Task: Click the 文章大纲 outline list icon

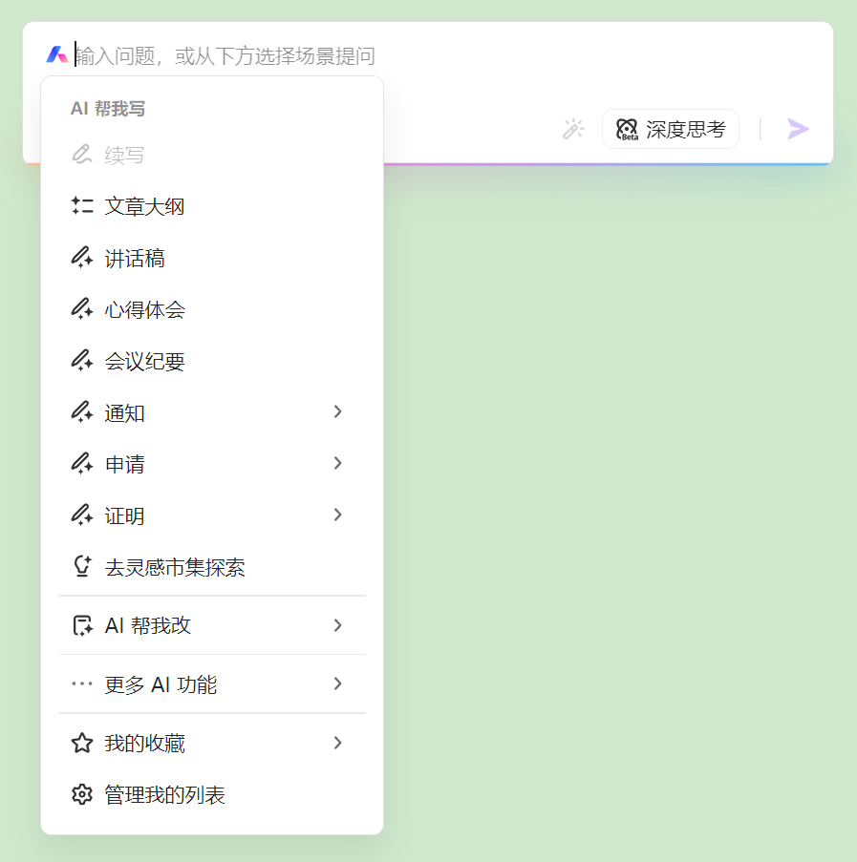Action: click(x=82, y=206)
